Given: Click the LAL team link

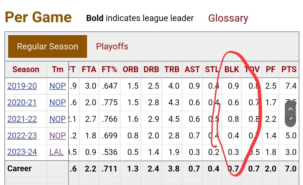Looking at the screenshot, I should coord(56,152).
